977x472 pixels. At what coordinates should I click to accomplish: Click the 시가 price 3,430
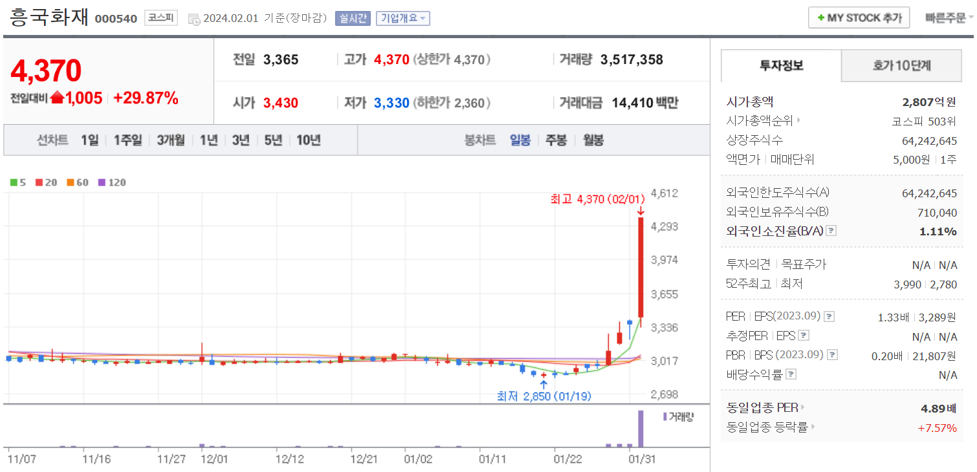[281, 102]
